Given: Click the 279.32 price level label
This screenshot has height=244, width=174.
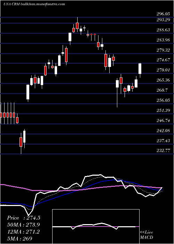Looking at the screenshot, I should click(163, 50).
